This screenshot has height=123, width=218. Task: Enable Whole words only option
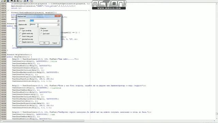point(20,33)
